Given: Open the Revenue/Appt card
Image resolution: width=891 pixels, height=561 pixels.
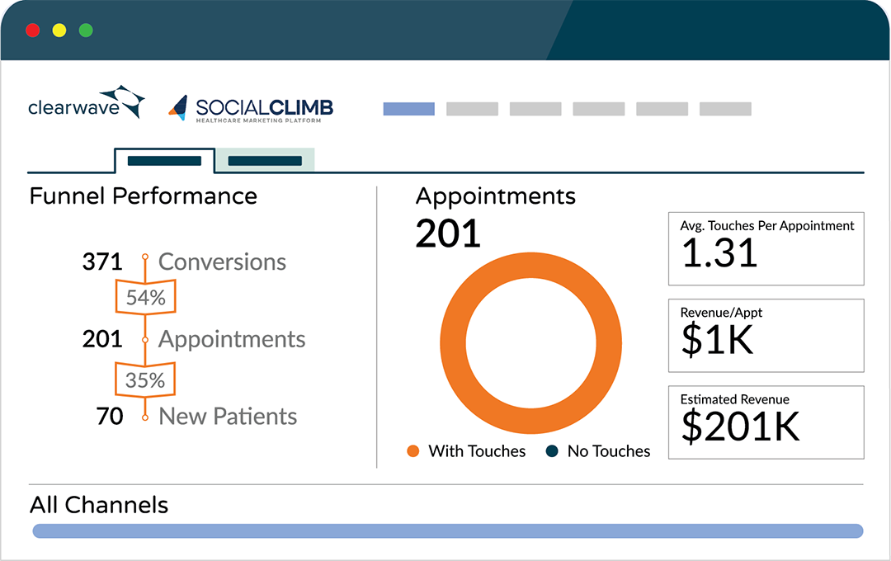Looking at the screenshot, I should pyautogui.click(x=766, y=335).
